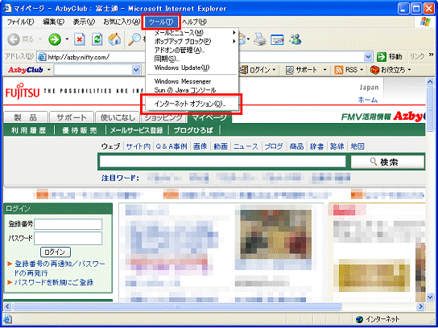
Task: Click the Back arrow button
Action: (x=13, y=40)
